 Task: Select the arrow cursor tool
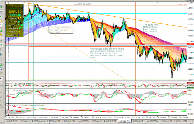point(1,79)
